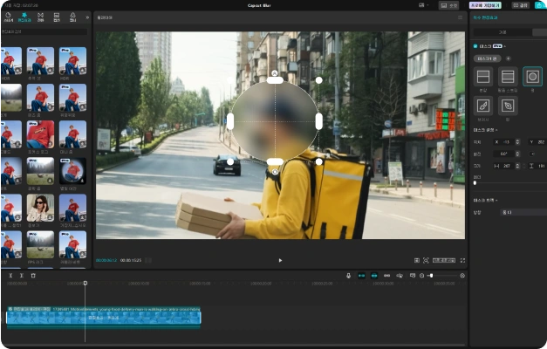The height and width of the screenshot is (349, 547).
Task: Click the teal Export button
Action: 541,5
